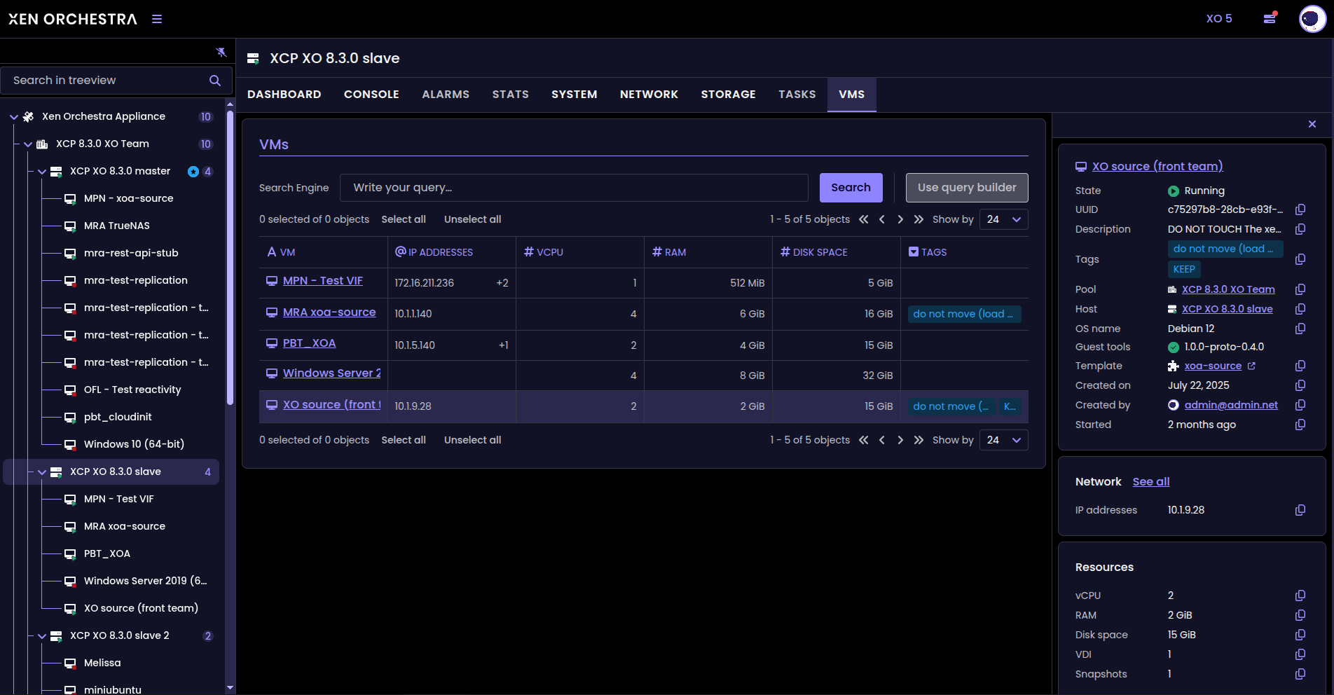Viewport: 1334px width, 695px height.
Task: Open the MRA xoa-source VM link
Action: (x=329, y=312)
